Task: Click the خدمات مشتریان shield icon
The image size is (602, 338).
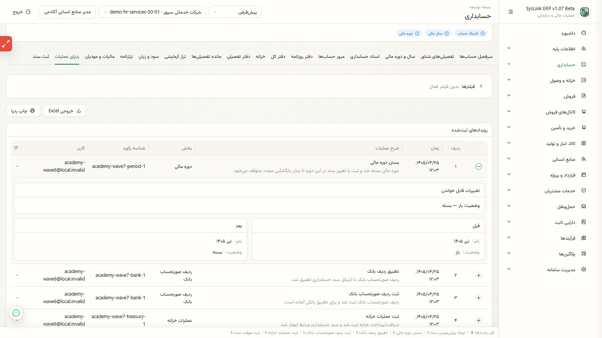Action: [x=584, y=191]
